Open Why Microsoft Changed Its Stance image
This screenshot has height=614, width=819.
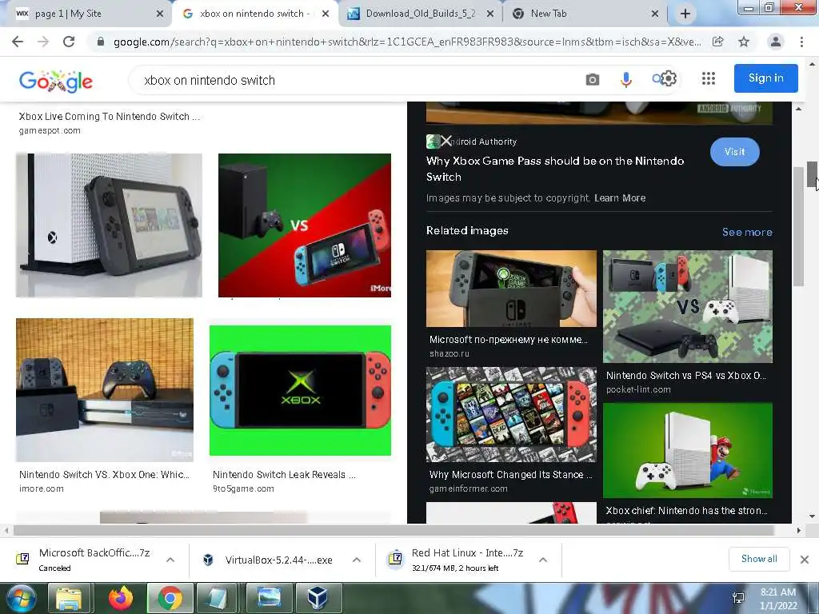[x=511, y=415]
